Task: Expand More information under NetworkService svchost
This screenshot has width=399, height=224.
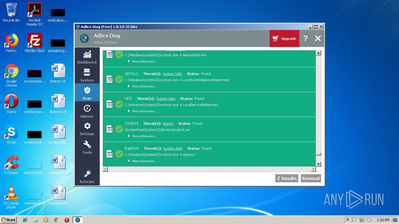Action: [142, 62]
